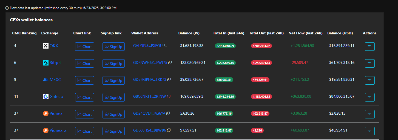398x140 pixels.
Task: Select the +1,251,564.98 net flow value
Action: click(x=302, y=46)
